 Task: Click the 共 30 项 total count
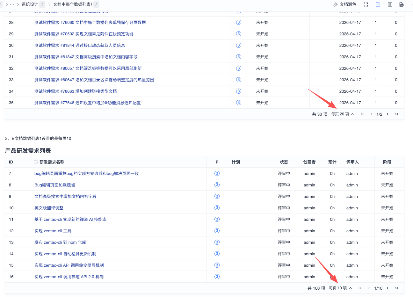pos(320,114)
